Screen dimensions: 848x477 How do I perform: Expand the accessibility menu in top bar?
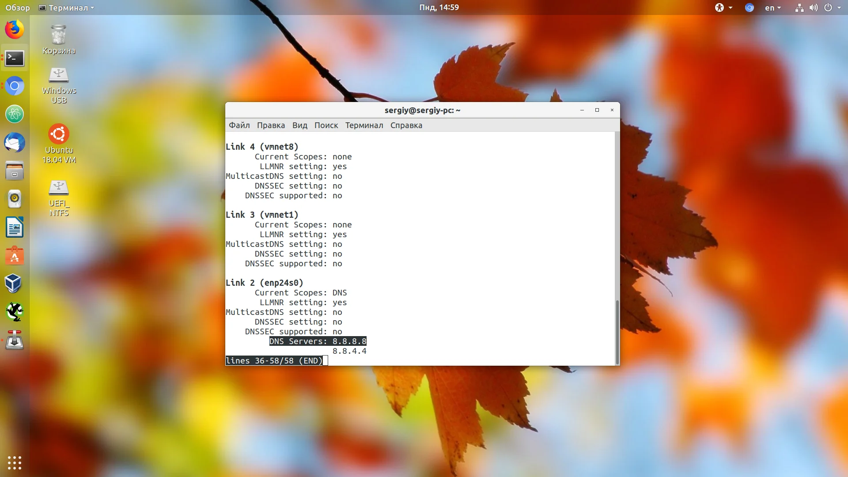pos(723,8)
